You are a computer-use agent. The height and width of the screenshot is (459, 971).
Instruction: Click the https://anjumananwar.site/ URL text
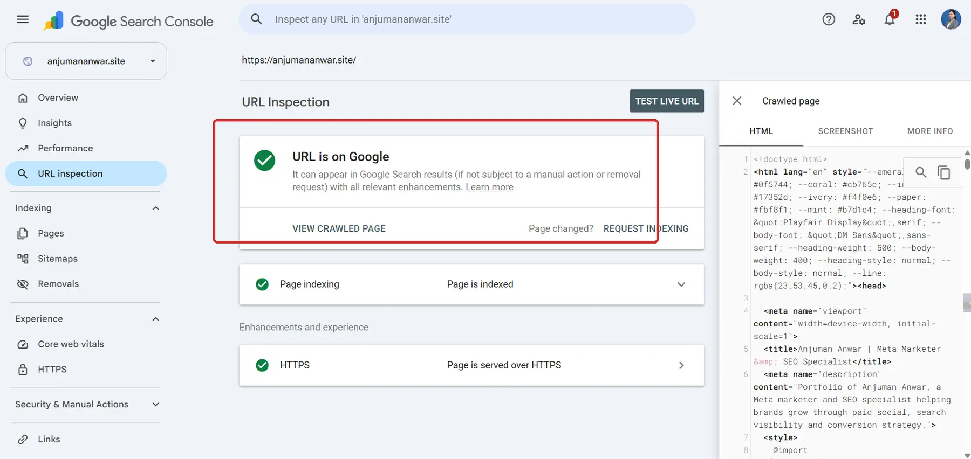[x=299, y=60]
